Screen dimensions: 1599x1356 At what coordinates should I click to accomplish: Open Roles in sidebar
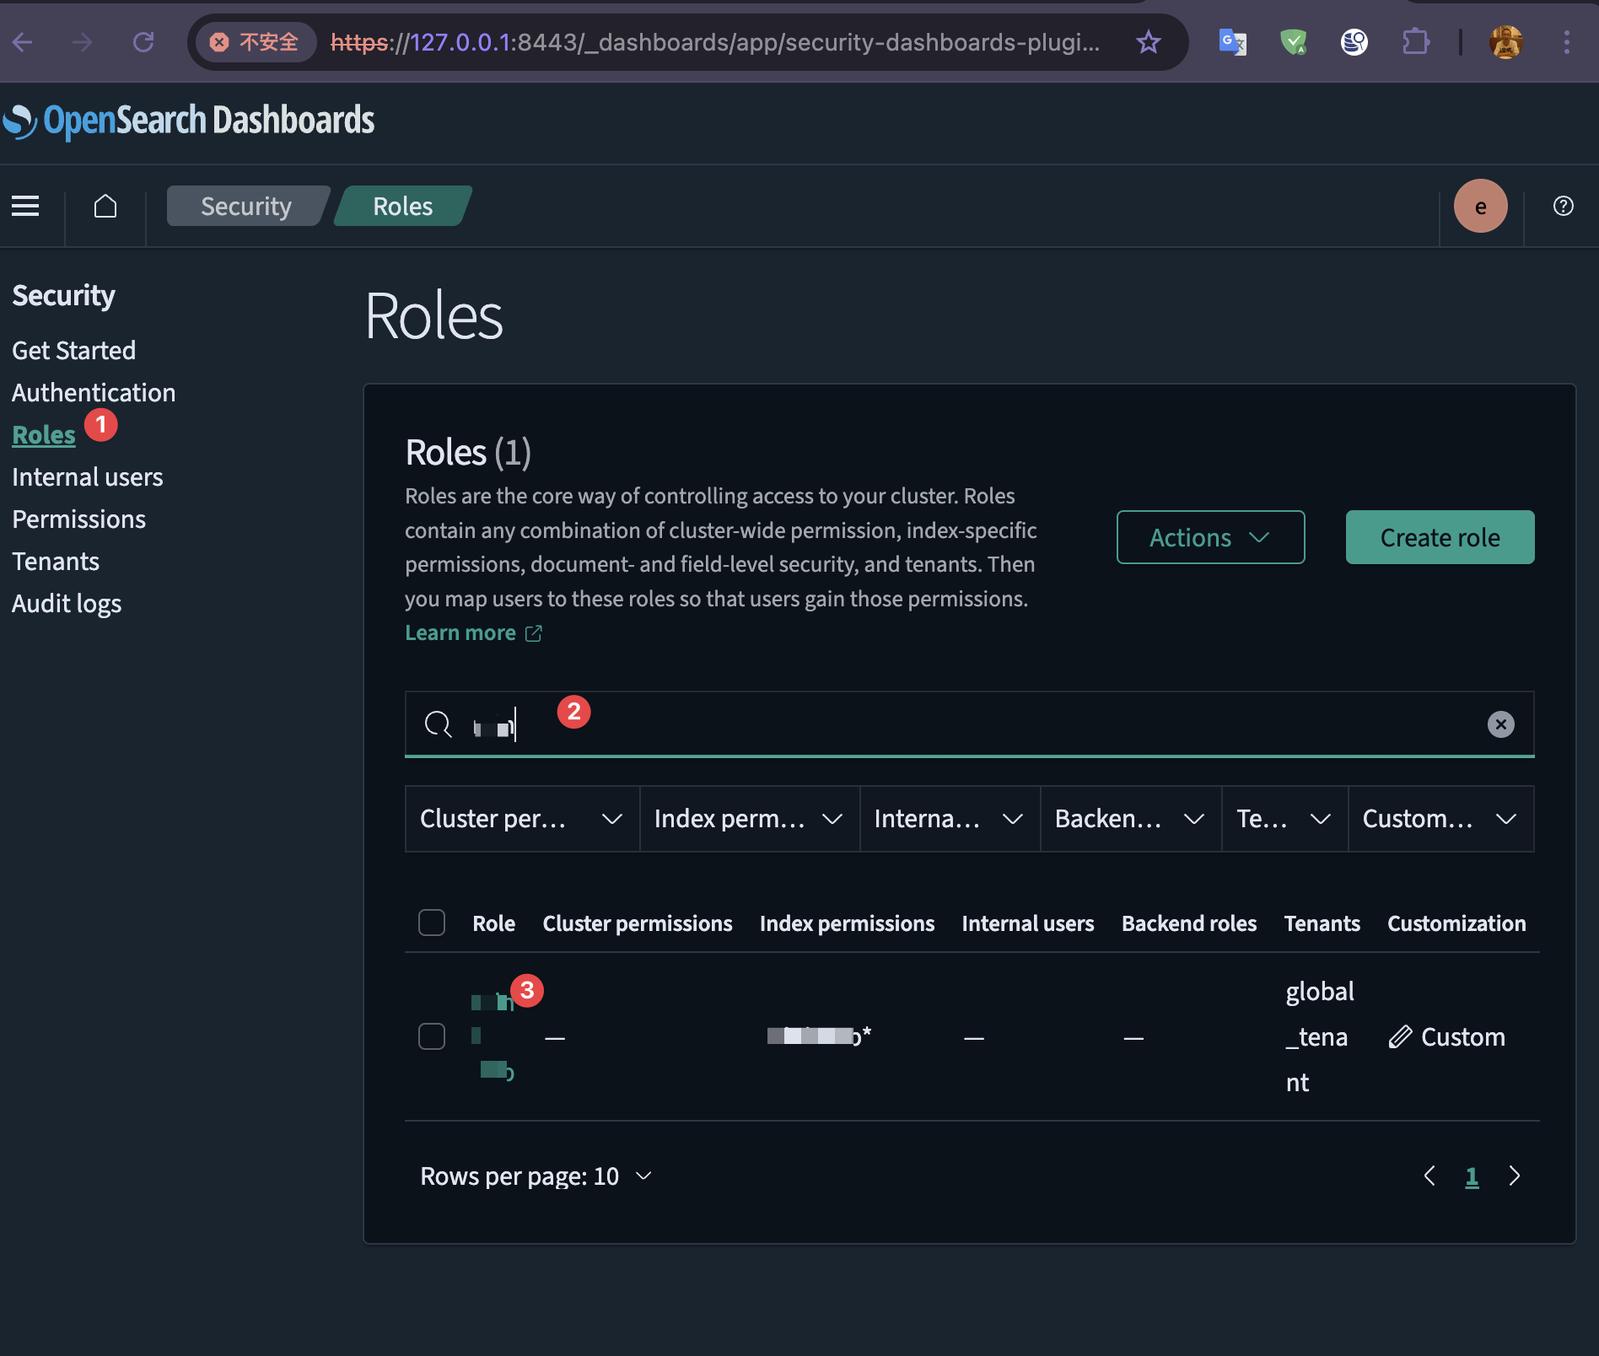pos(44,434)
